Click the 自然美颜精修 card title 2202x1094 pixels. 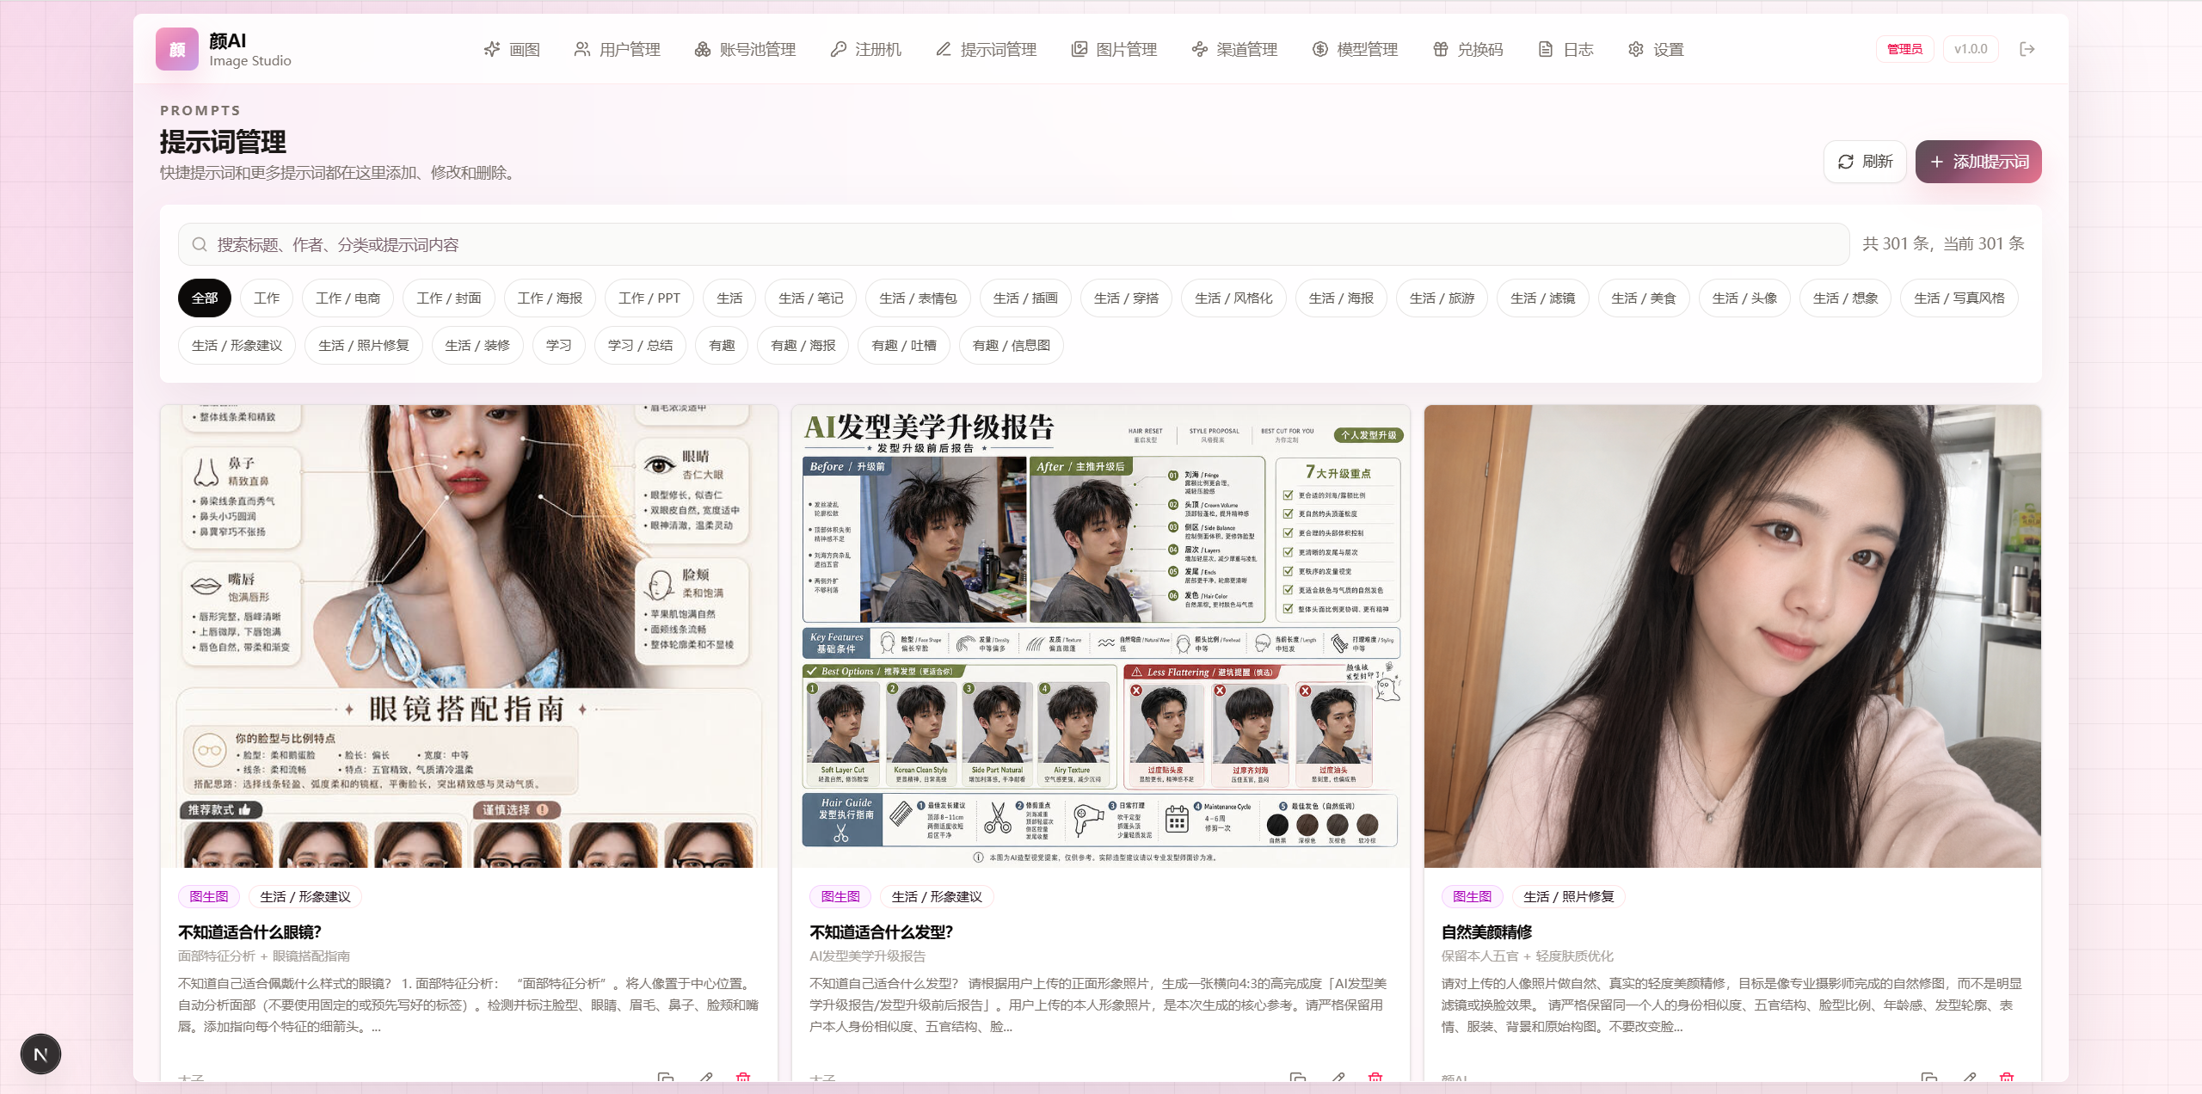coord(1486,932)
